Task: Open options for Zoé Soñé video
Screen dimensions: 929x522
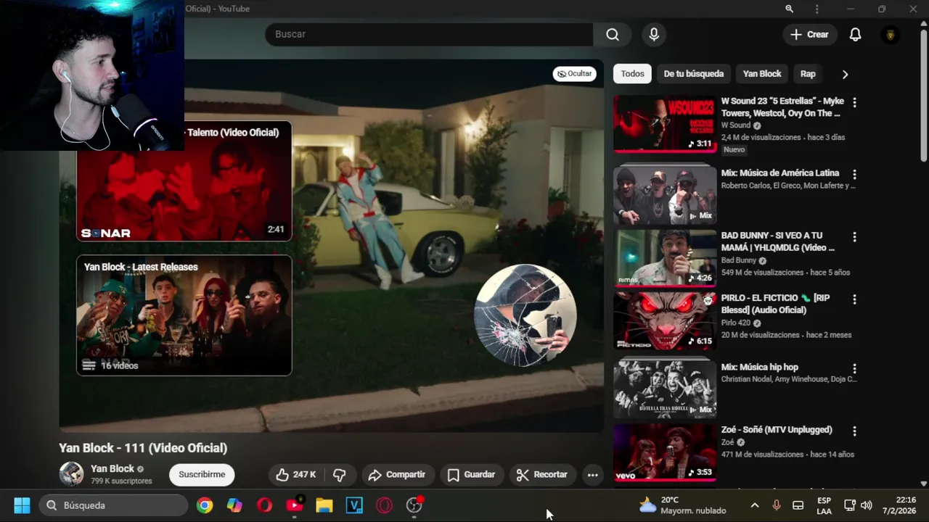Action: pyautogui.click(x=854, y=431)
